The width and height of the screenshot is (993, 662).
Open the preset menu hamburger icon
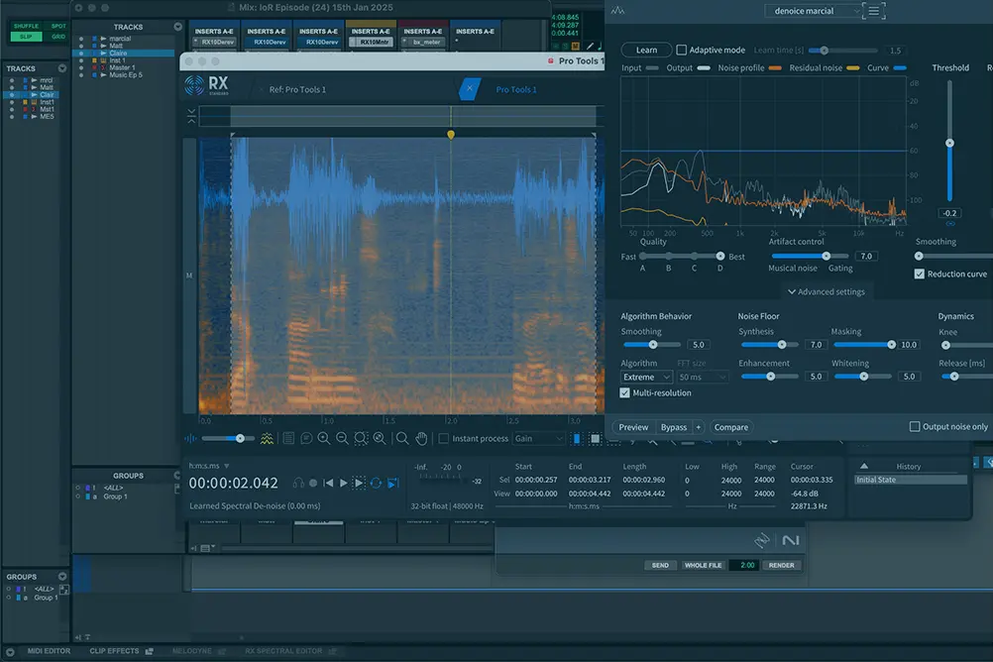(x=873, y=11)
